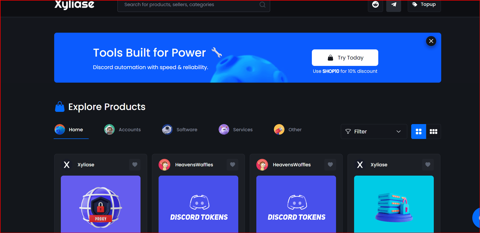Viewport: 480px width, 233px height.
Task: Favorite the Xyliase proxy product
Action: [135, 165]
